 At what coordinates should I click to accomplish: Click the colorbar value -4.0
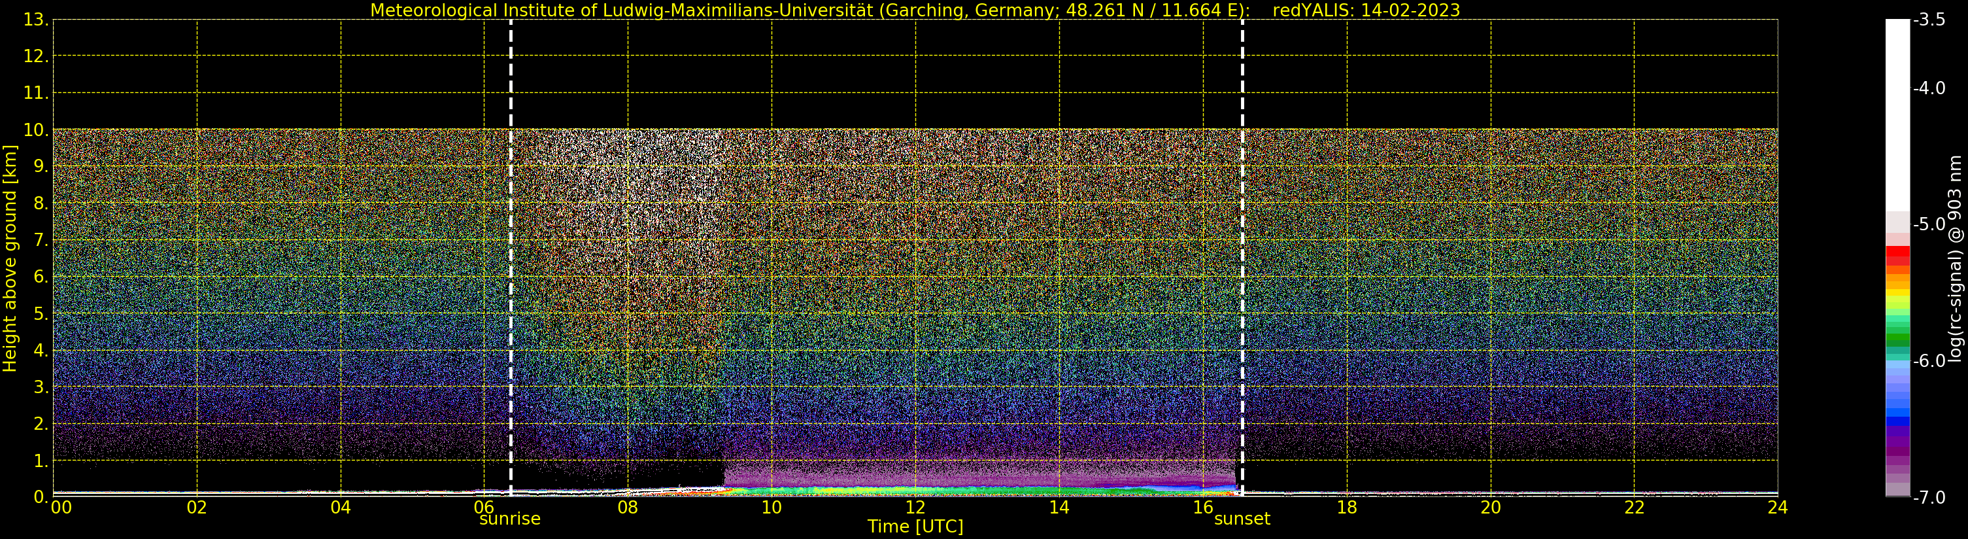1929,88
